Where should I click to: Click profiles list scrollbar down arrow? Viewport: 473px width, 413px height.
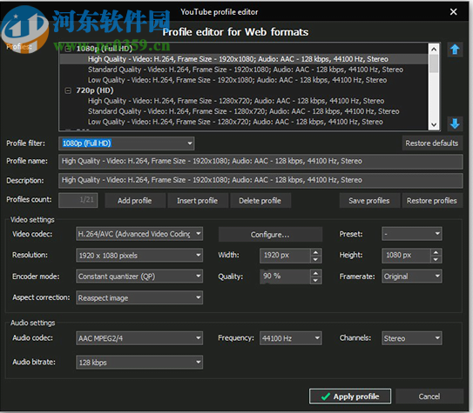coord(434,124)
